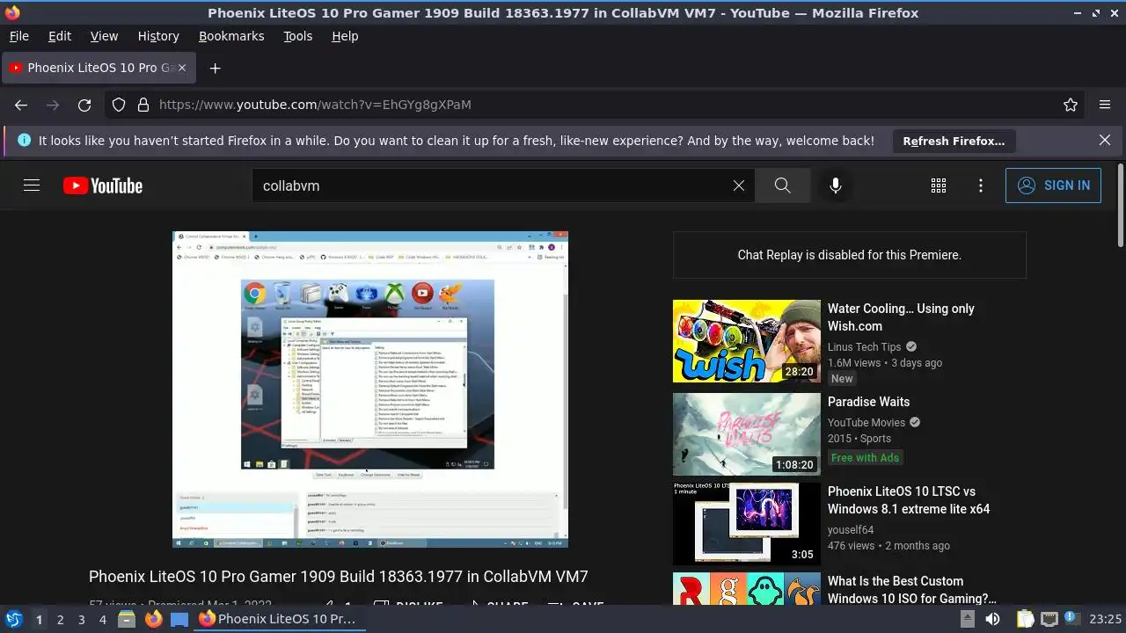This screenshot has height=633, width=1126.
Task: Open YouTube settings three-dot menu
Action: coord(981,186)
